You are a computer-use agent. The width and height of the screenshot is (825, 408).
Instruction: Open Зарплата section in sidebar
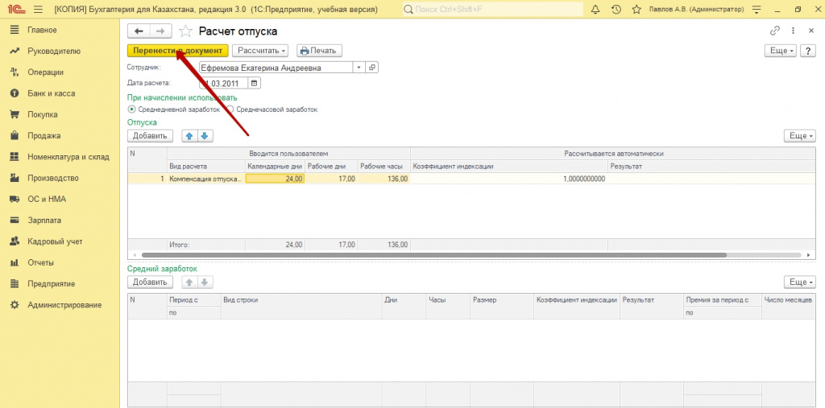(44, 220)
